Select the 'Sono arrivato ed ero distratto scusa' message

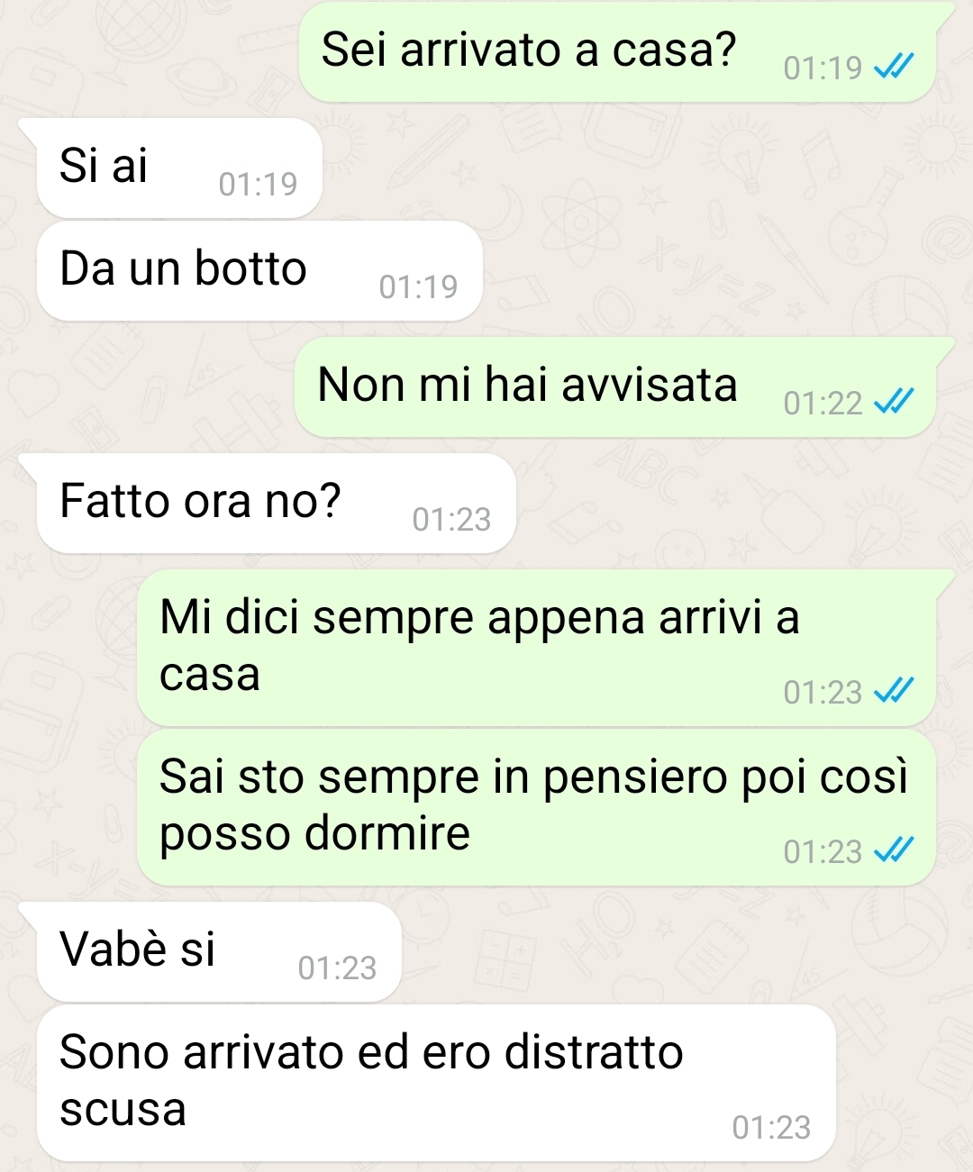(436, 1083)
